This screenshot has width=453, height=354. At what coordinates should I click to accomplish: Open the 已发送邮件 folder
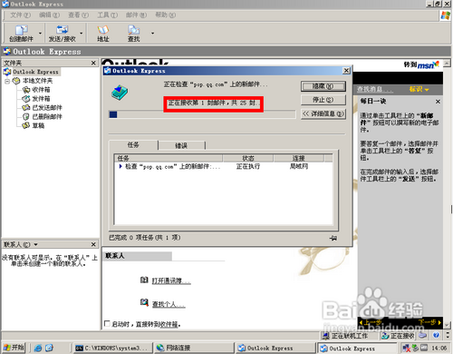tap(47, 108)
